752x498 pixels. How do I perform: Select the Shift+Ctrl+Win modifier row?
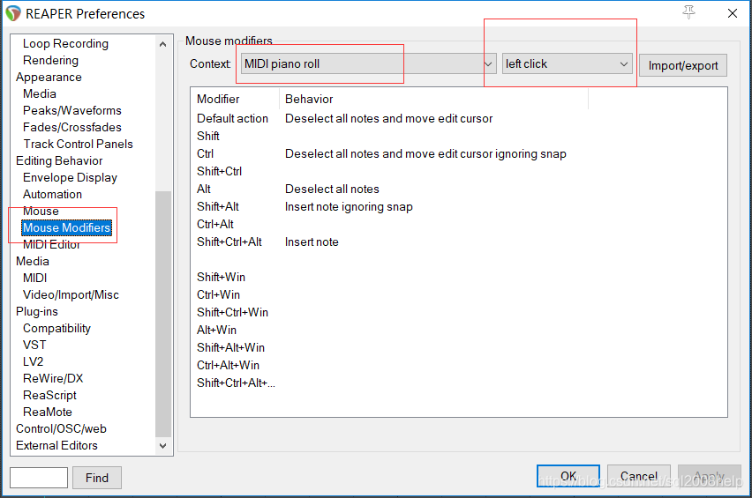pyautogui.click(x=458, y=313)
